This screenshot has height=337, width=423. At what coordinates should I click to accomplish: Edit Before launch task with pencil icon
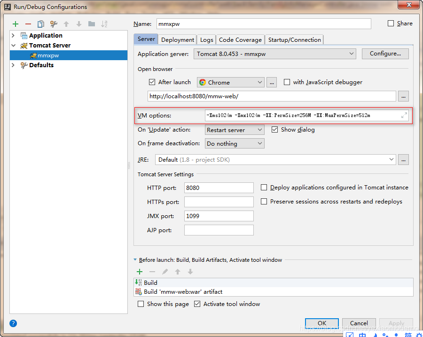click(164, 271)
